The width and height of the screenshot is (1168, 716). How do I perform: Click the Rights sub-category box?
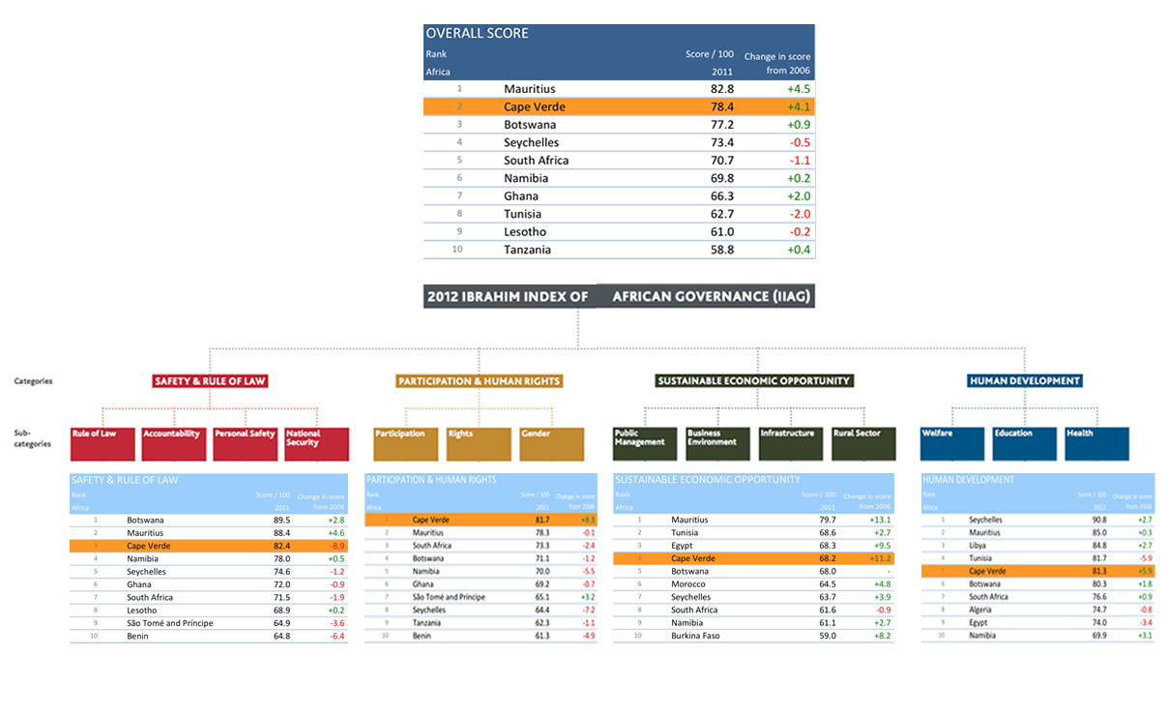coord(479,443)
